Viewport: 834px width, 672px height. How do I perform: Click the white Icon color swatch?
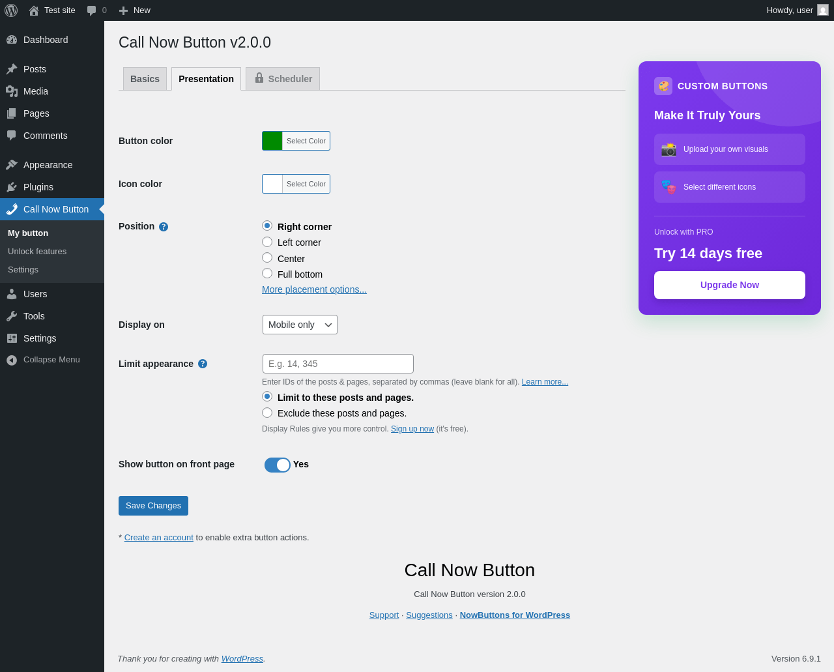tap(272, 184)
